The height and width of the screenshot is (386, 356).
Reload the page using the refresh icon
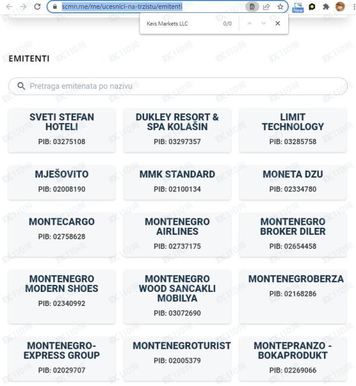[x=37, y=6]
